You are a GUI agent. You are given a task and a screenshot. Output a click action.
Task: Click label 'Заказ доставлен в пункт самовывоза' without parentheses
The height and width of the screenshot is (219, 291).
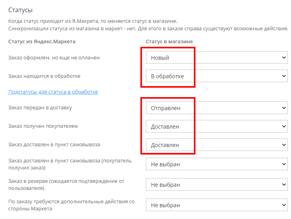coord(54,144)
